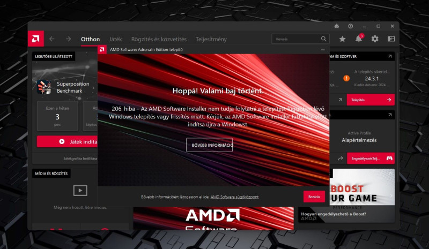This screenshot has height=249, width=429.
Task: Toggle the sidebar layout icon
Action: click(391, 39)
